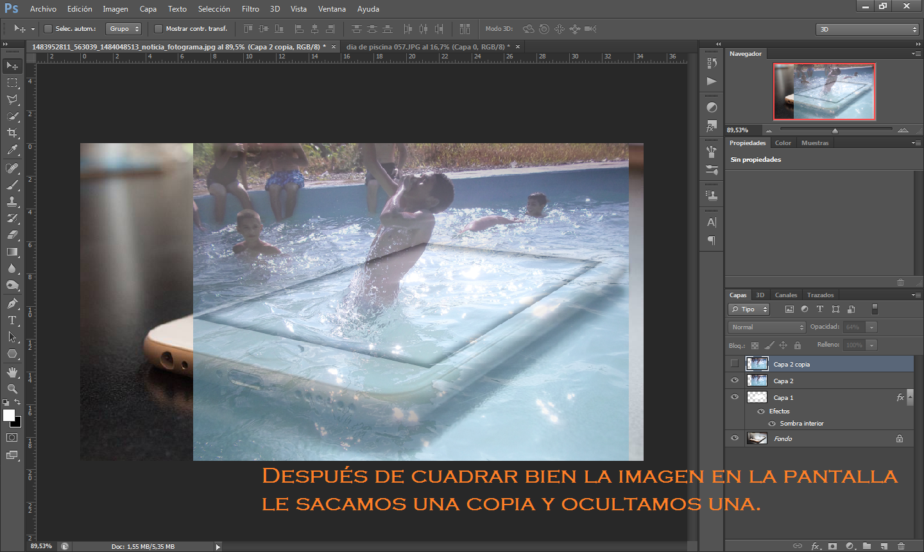Hide the Fondo layer
924x552 pixels.
[735, 438]
